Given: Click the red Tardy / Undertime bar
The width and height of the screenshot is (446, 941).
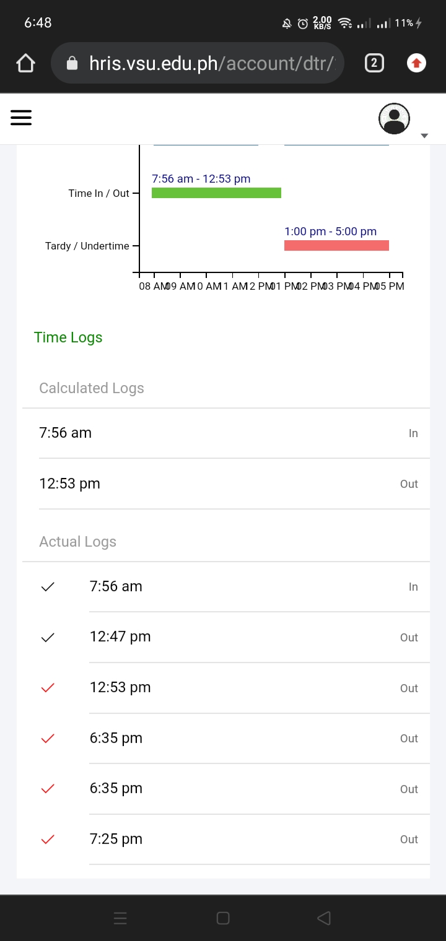Looking at the screenshot, I should [336, 246].
